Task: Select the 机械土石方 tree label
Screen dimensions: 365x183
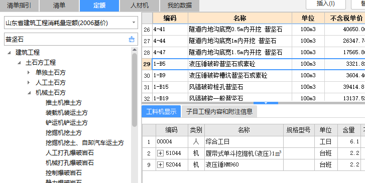Action: pyautogui.click(x=51, y=93)
